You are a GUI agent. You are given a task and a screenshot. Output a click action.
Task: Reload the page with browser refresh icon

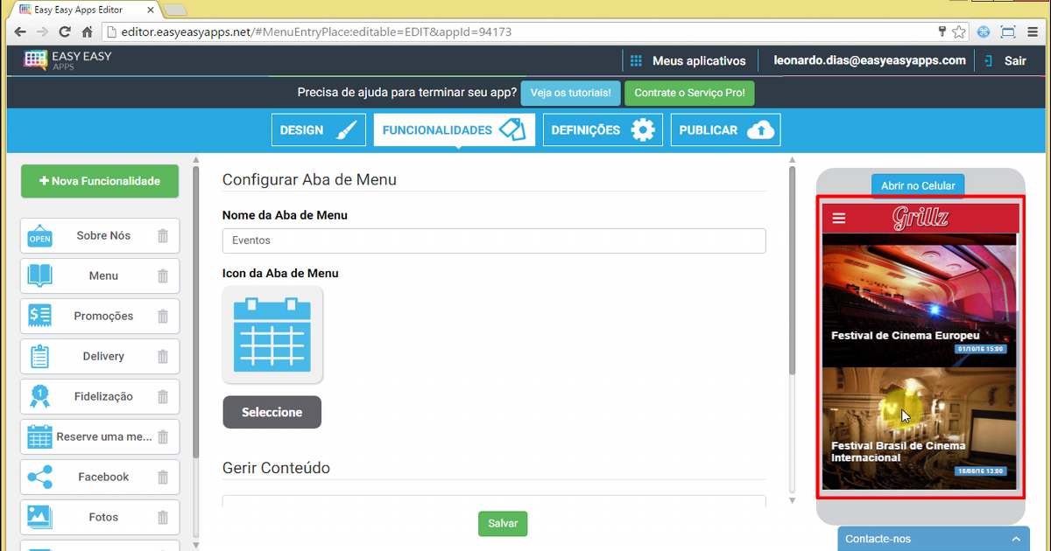point(65,31)
